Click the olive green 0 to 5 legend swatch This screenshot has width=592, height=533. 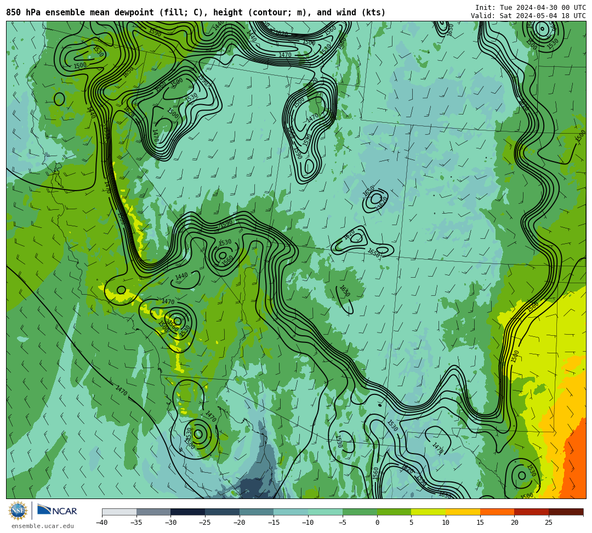(x=394, y=512)
